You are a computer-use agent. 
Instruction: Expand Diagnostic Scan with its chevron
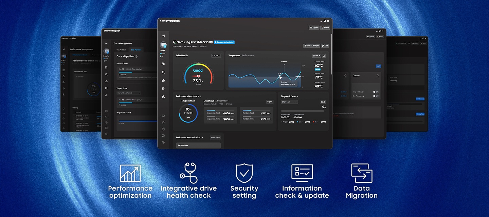click(297, 96)
